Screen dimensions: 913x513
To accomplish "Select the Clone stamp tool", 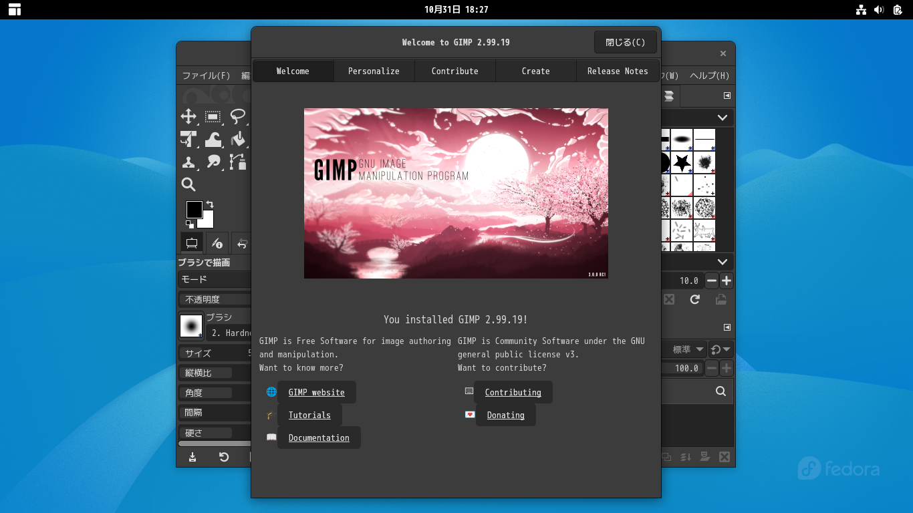I will click(x=188, y=162).
